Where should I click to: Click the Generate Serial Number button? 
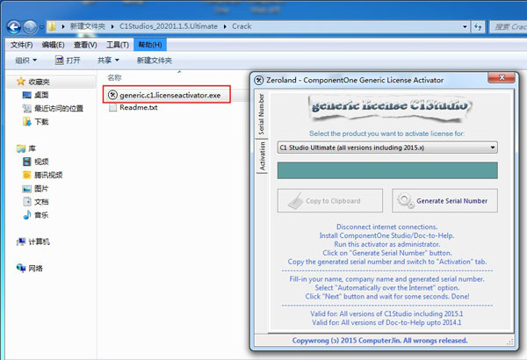(x=445, y=201)
